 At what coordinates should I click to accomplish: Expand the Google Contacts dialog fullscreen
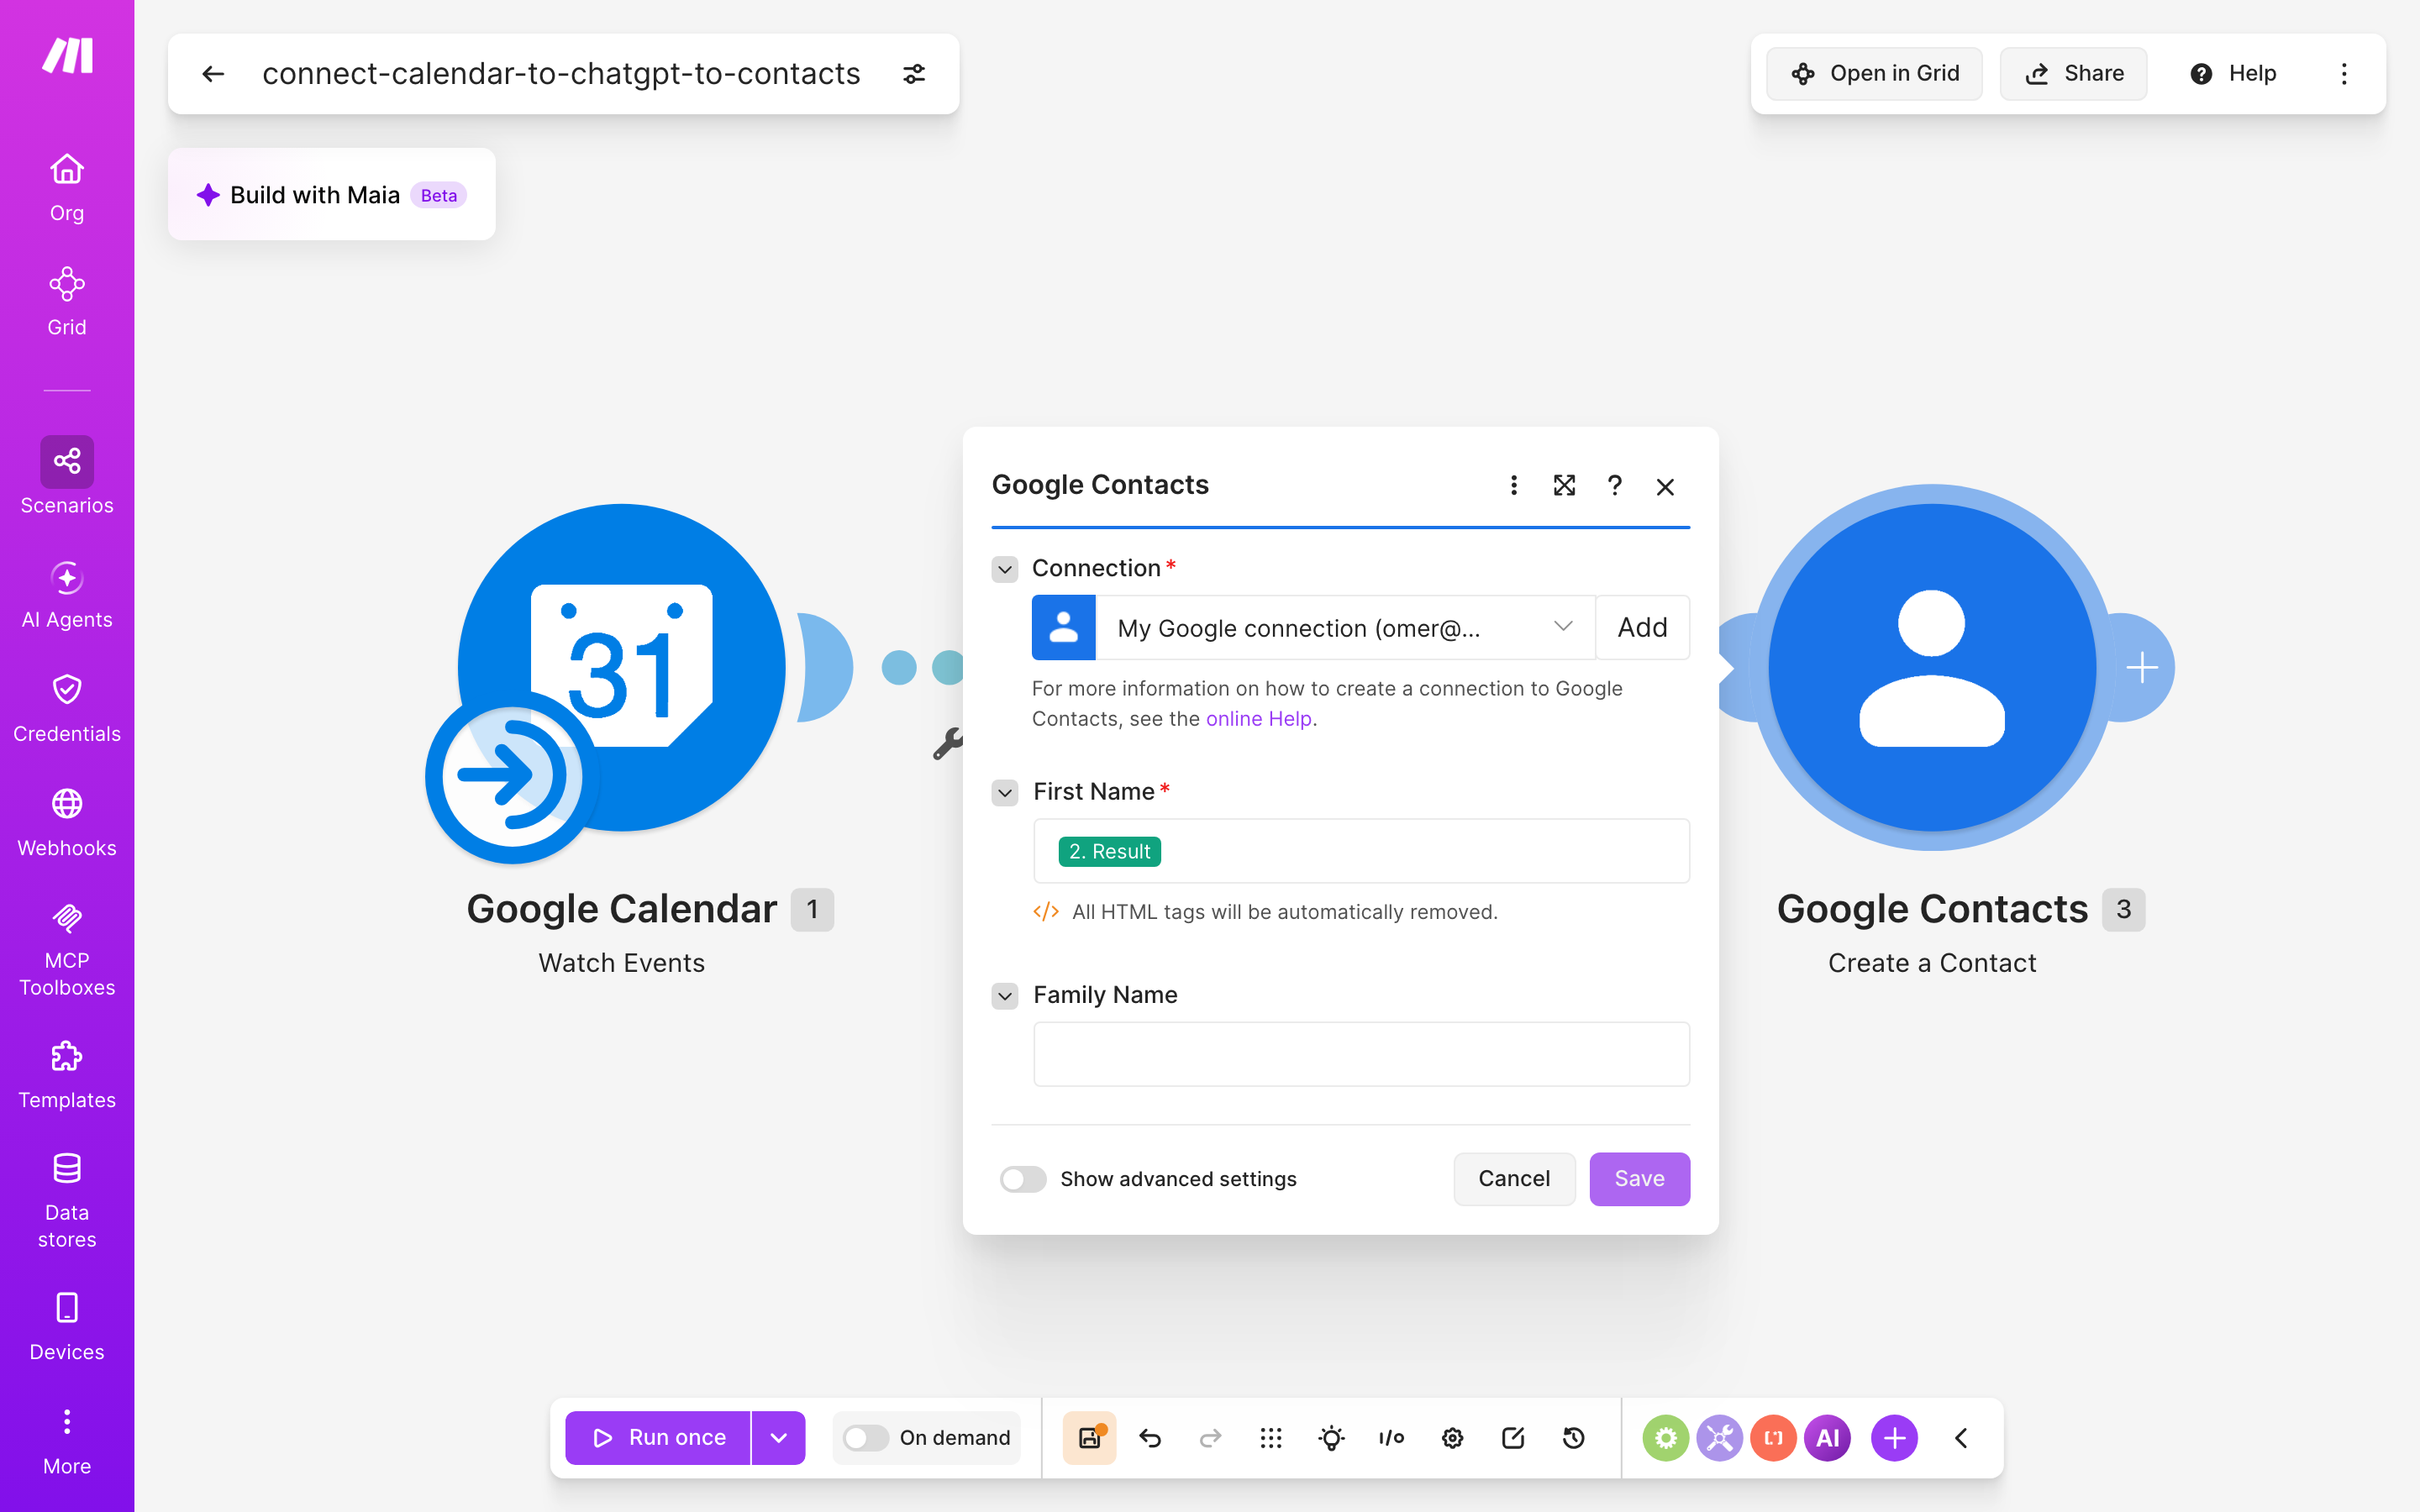pos(1564,486)
